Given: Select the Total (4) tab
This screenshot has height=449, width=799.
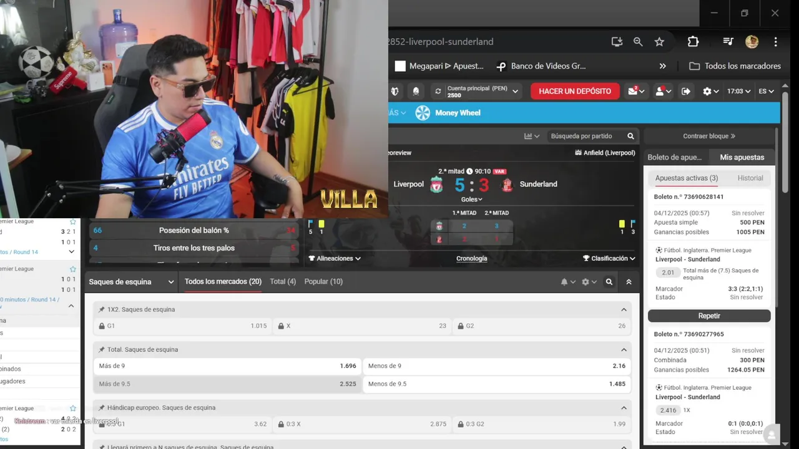Looking at the screenshot, I should pos(283,282).
